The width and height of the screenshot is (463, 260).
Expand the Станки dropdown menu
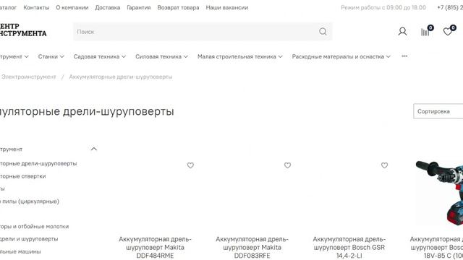click(x=51, y=56)
